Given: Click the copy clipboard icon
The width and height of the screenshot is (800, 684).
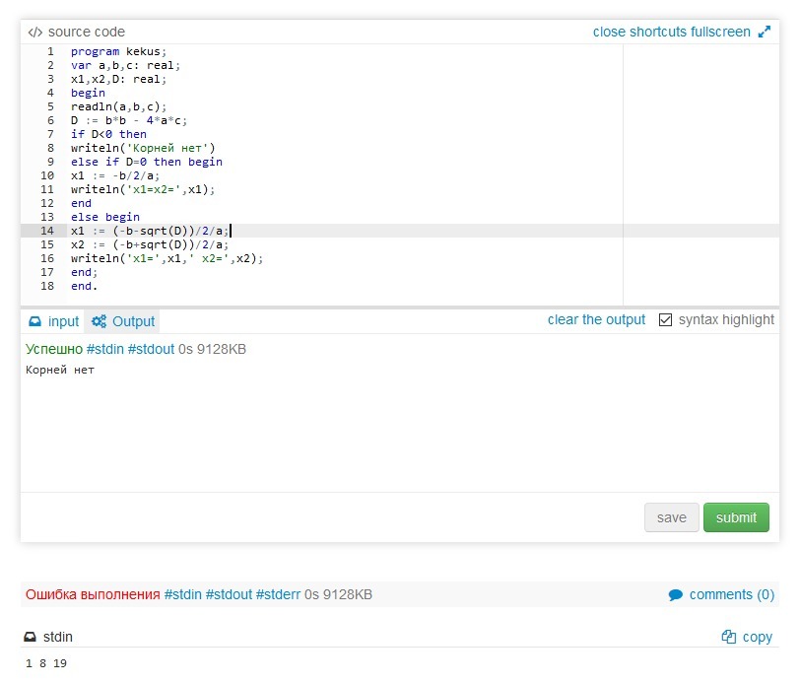Looking at the screenshot, I should tap(729, 637).
